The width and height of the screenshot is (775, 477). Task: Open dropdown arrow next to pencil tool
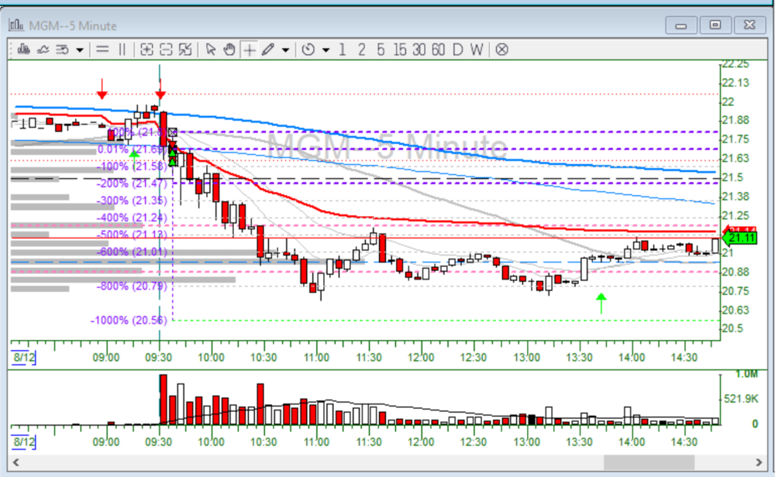pyautogui.click(x=285, y=50)
